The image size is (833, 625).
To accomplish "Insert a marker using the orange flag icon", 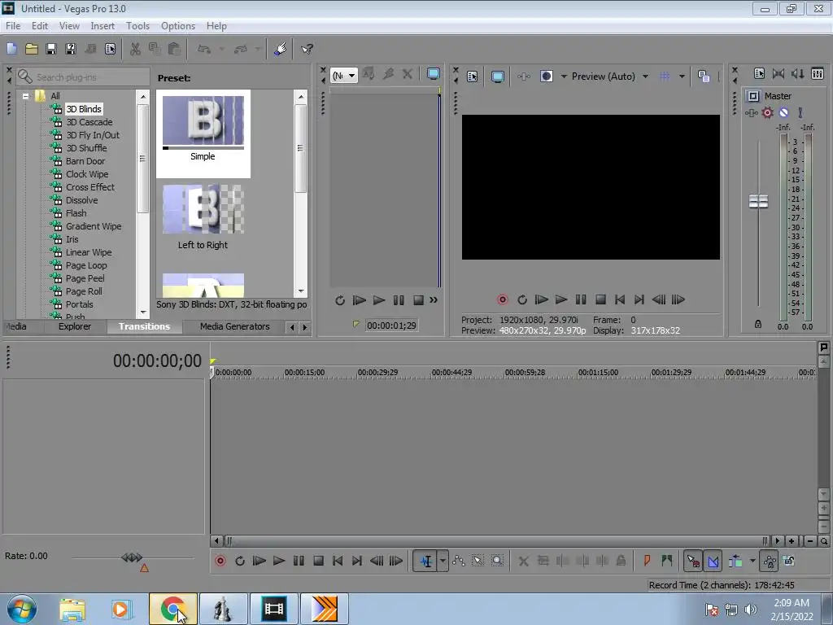I will pyautogui.click(x=647, y=561).
